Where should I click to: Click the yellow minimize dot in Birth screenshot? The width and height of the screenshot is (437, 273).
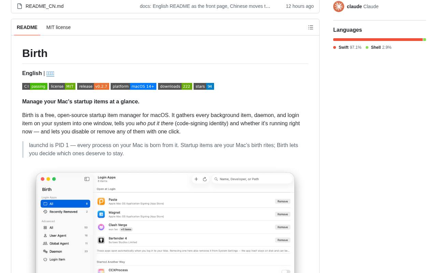pos(48,179)
